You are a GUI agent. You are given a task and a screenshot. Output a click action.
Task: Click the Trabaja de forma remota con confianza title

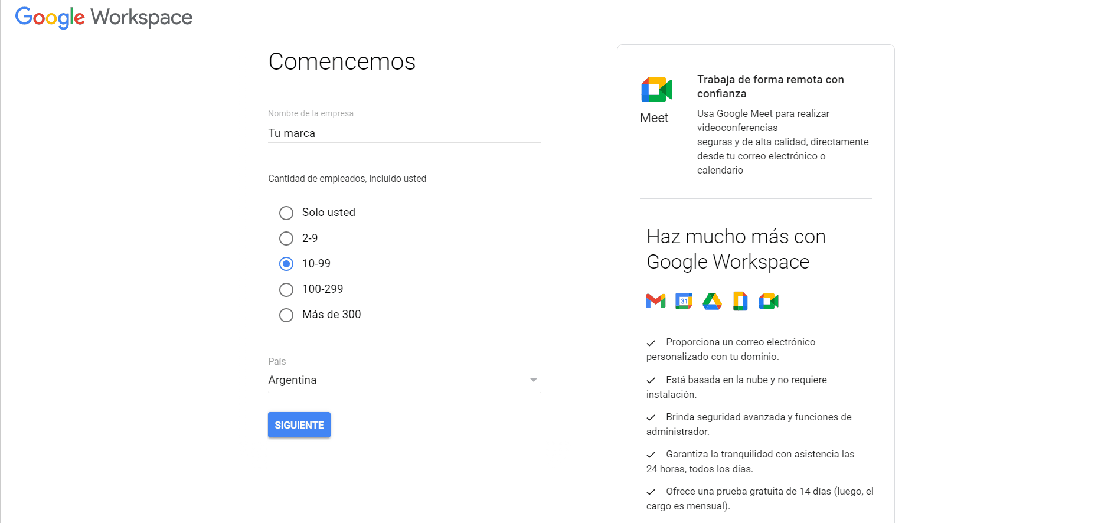click(770, 86)
